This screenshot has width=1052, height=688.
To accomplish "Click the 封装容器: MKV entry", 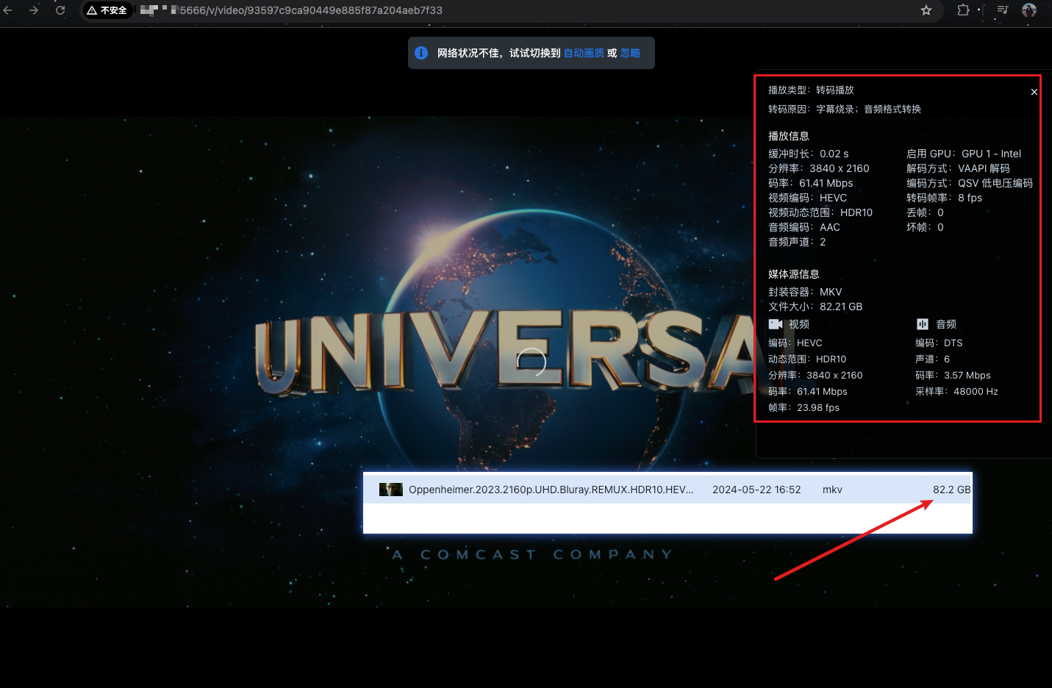I will click(805, 292).
